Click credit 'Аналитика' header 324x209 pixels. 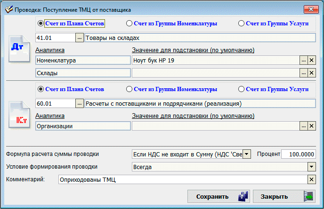pyautogui.click(x=50, y=116)
